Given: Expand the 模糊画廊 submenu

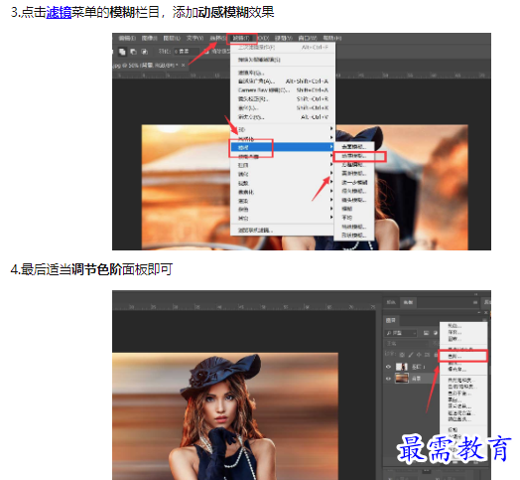Looking at the screenshot, I should pos(283,156).
